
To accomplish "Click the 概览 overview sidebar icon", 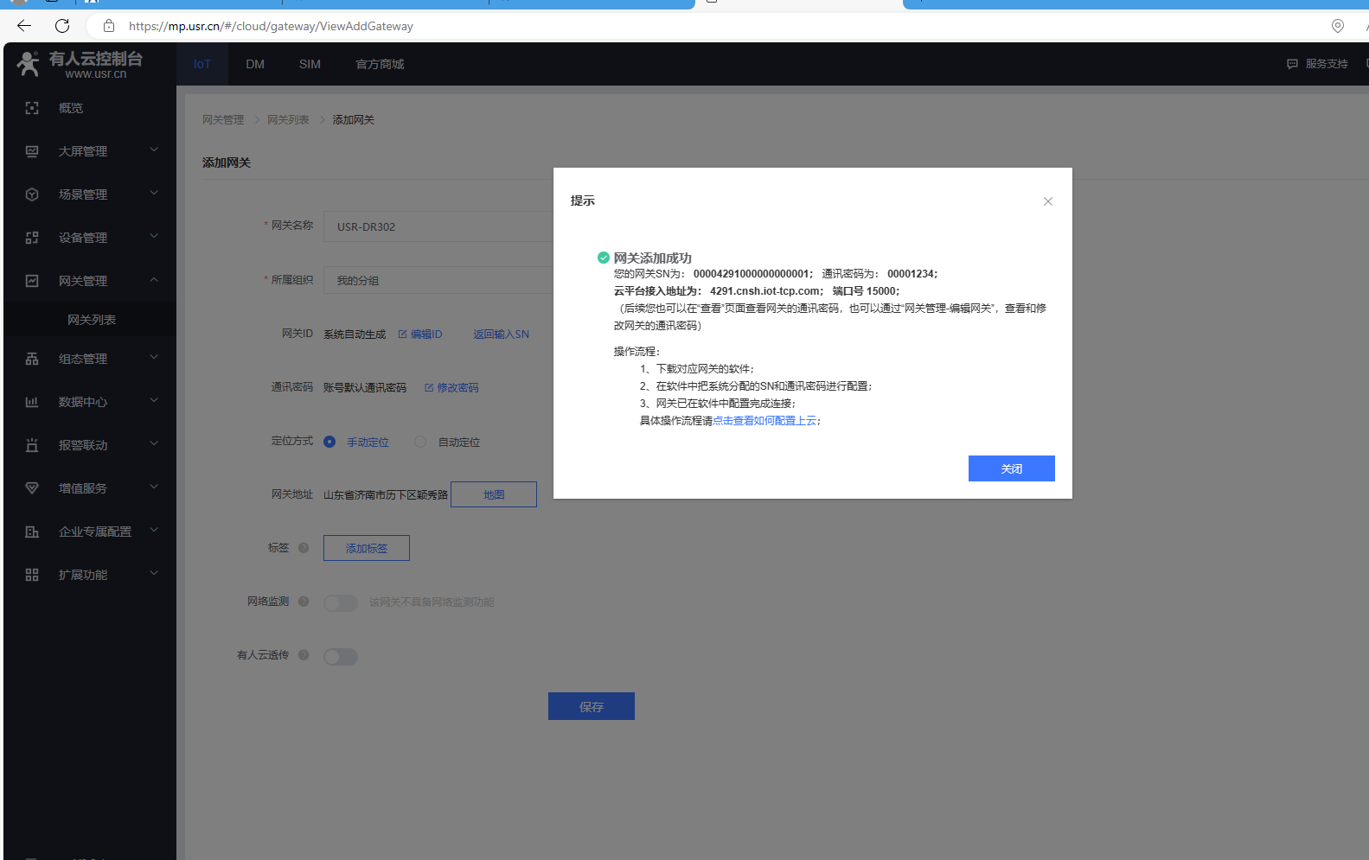I will (32, 108).
